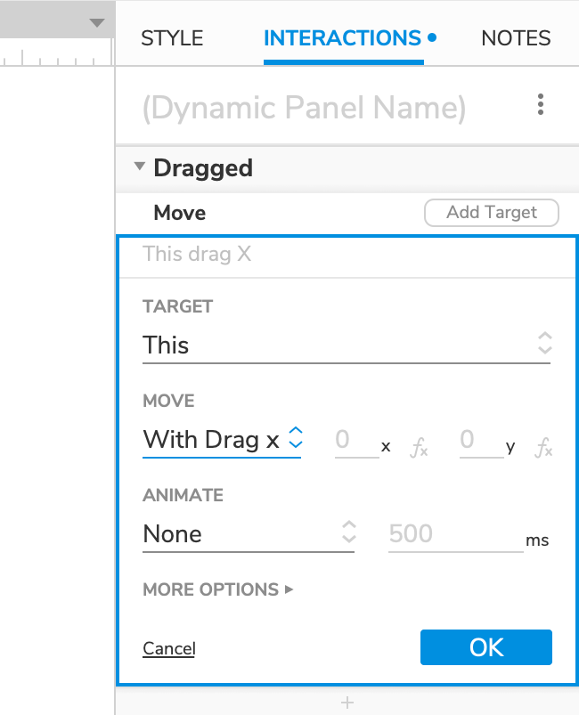The height and width of the screenshot is (715, 579).
Task: Expand MORE OPTIONS section
Action: click(x=218, y=589)
